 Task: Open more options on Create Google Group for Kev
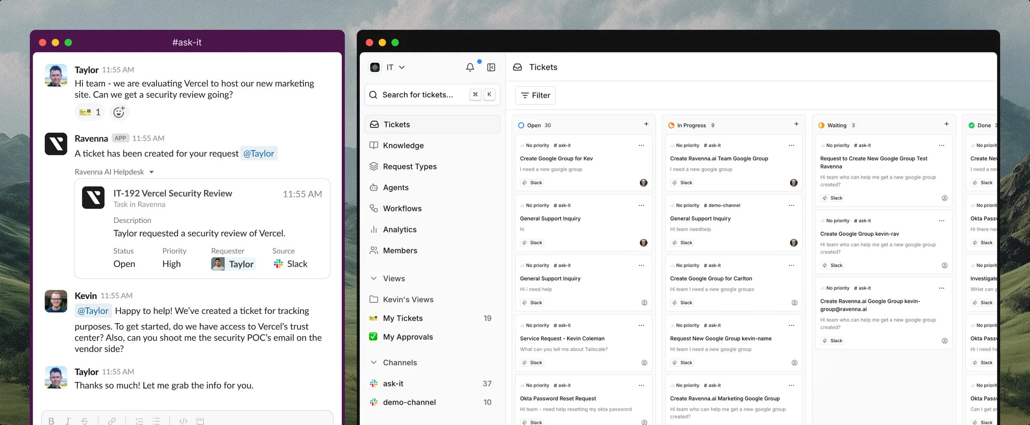641,145
